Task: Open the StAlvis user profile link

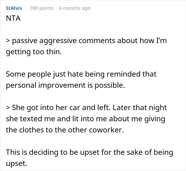Action: coord(14,8)
